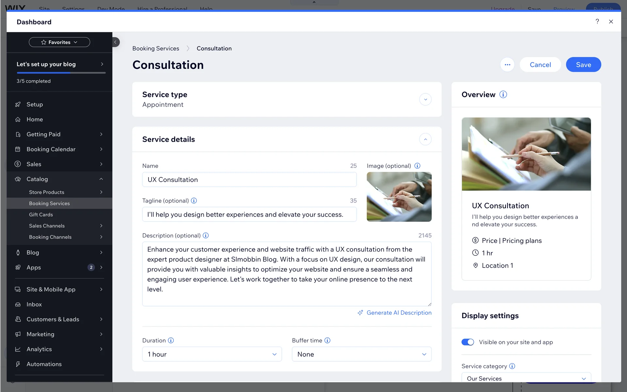Viewport: 627px width, 392px height.
Task: Toggle Visible on your site and app
Action: coord(467,342)
